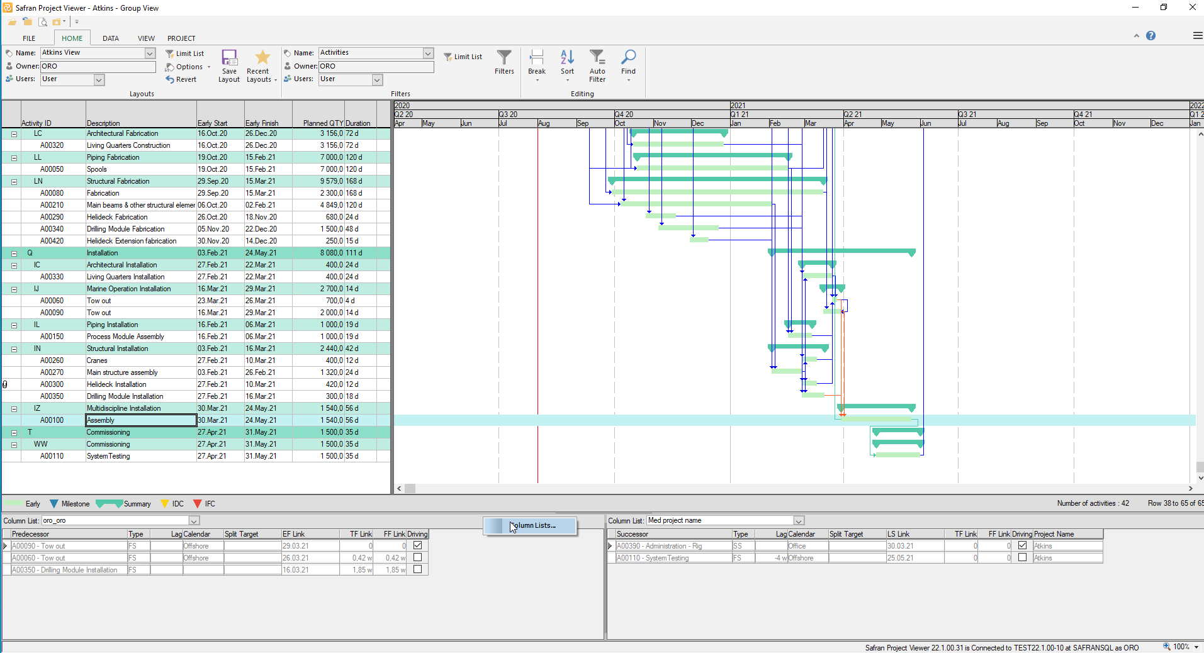The image size is (1204, 653).
Task: Click the attachment icon on row A00300
Action: (x=5, y=384)
